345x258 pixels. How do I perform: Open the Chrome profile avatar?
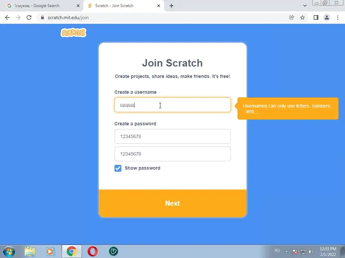pos(327,17)
